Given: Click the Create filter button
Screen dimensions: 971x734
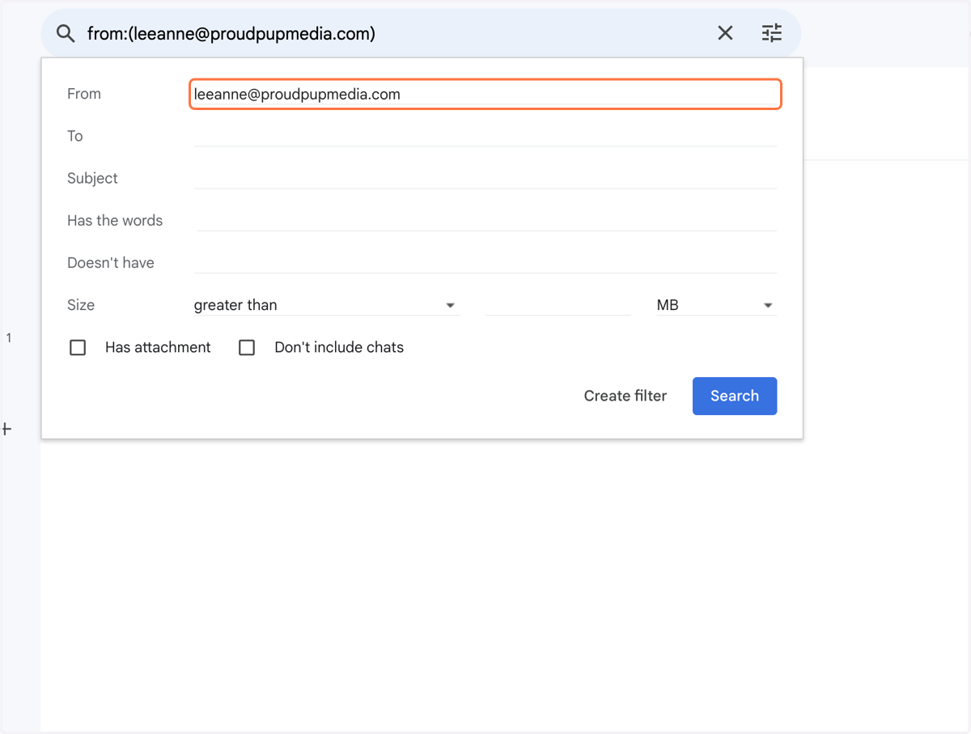Looking at the screenshot, I should (x=625, y=396).
